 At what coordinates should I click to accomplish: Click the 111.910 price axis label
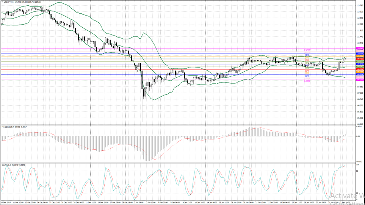[x=360, y=30]
